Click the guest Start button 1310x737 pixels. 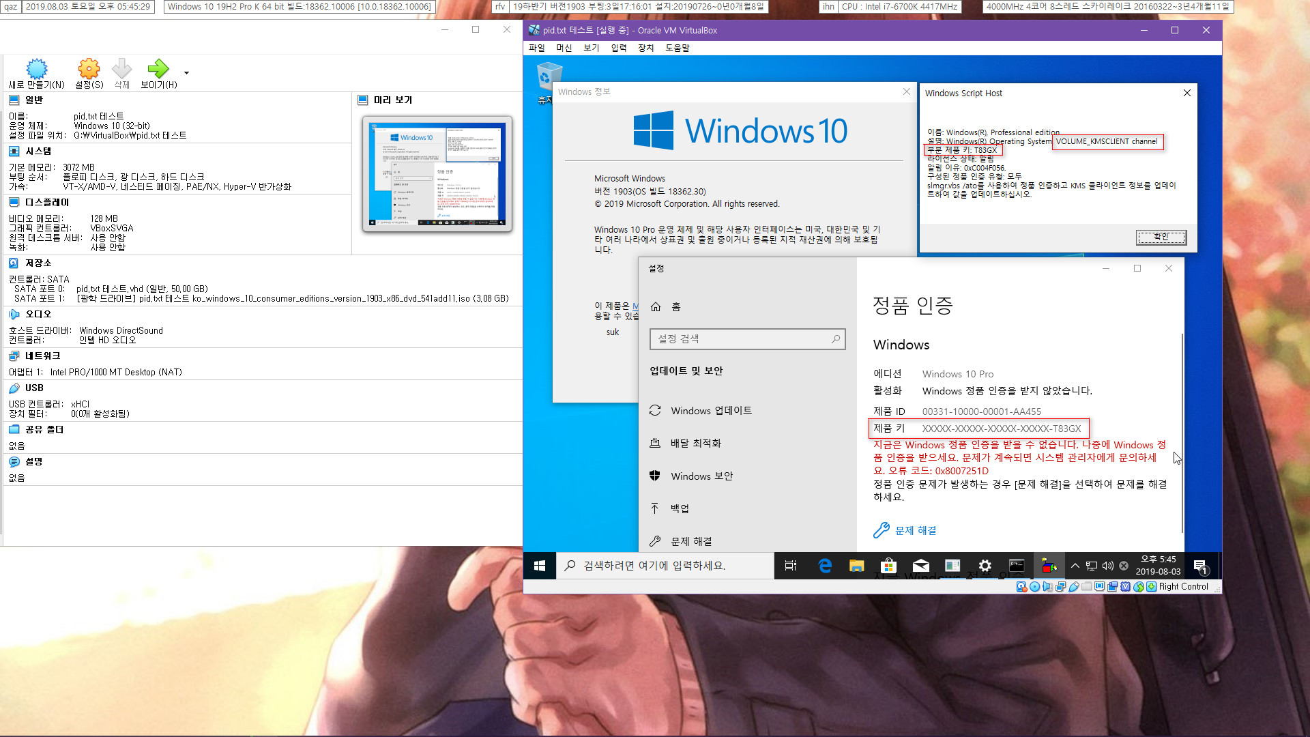(540, 566)
